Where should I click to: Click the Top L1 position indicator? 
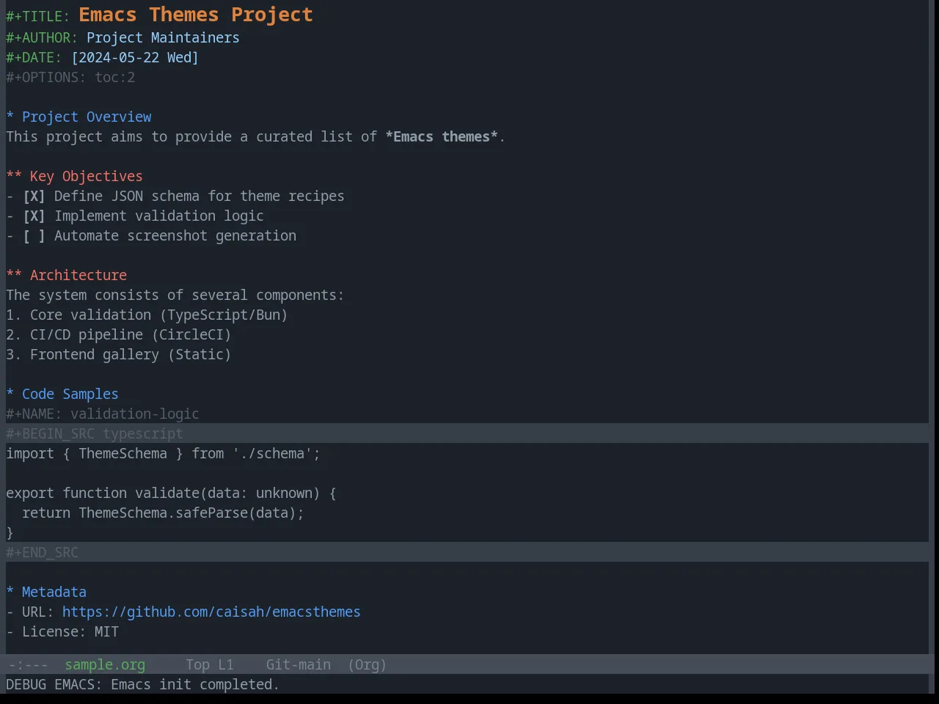pyautogui.click(x=210, y=664)
